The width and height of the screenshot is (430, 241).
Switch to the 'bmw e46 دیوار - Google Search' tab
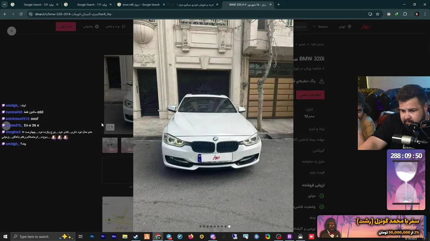tap(141, 5)
